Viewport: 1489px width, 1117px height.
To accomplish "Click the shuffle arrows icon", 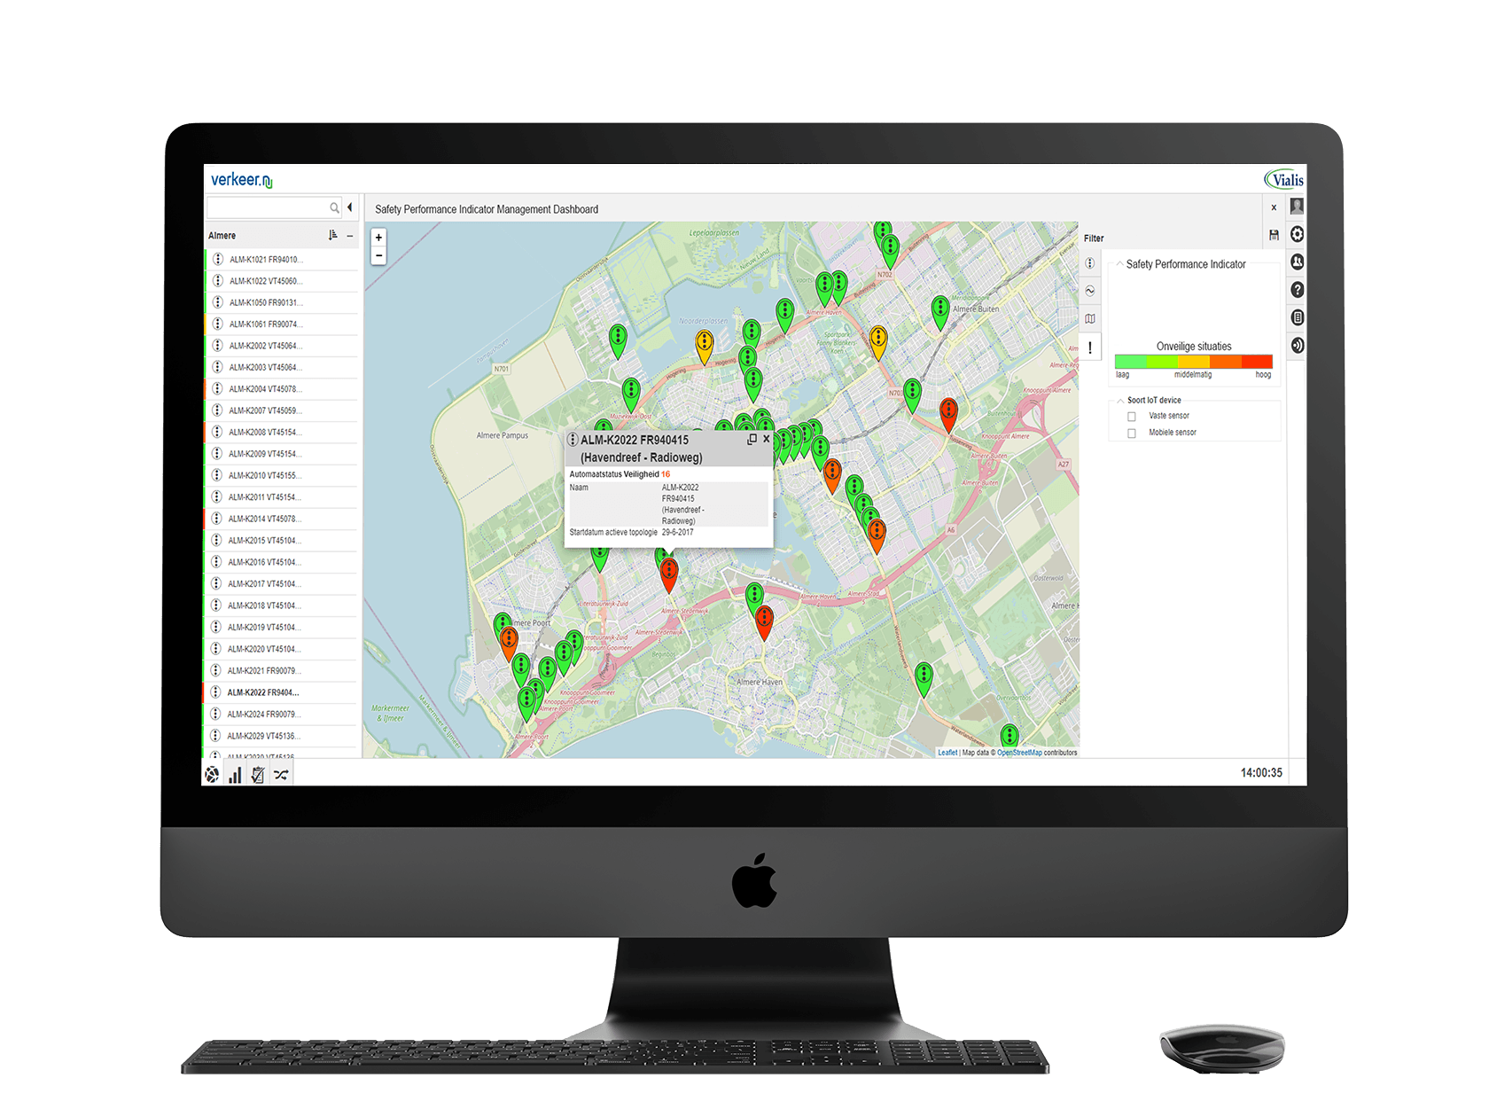I will (x=281, y=776).
